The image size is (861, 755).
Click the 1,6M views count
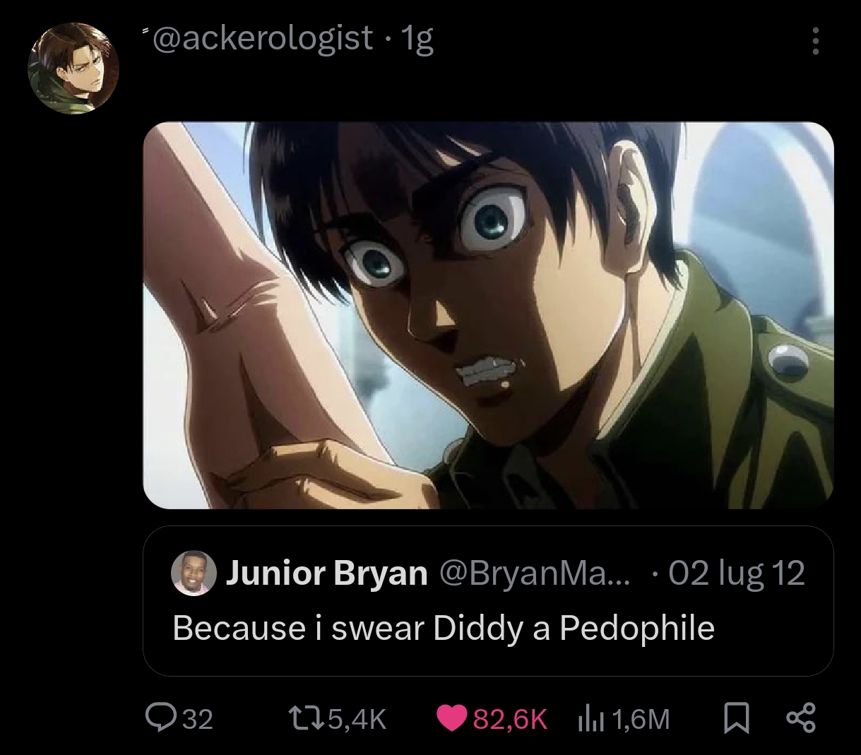(x=641, y=719)
